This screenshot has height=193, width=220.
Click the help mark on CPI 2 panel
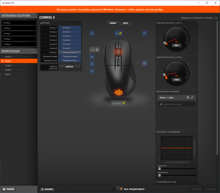tap(197, 56)
